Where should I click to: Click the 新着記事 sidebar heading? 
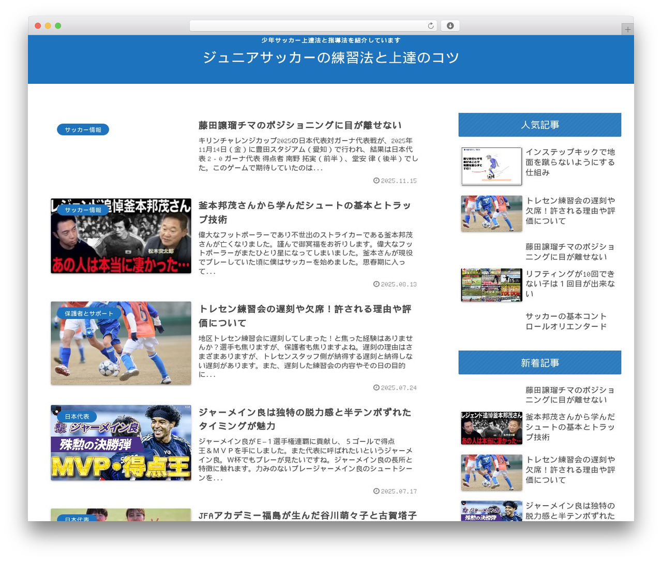pyautogui.click(x=540, y=363)
